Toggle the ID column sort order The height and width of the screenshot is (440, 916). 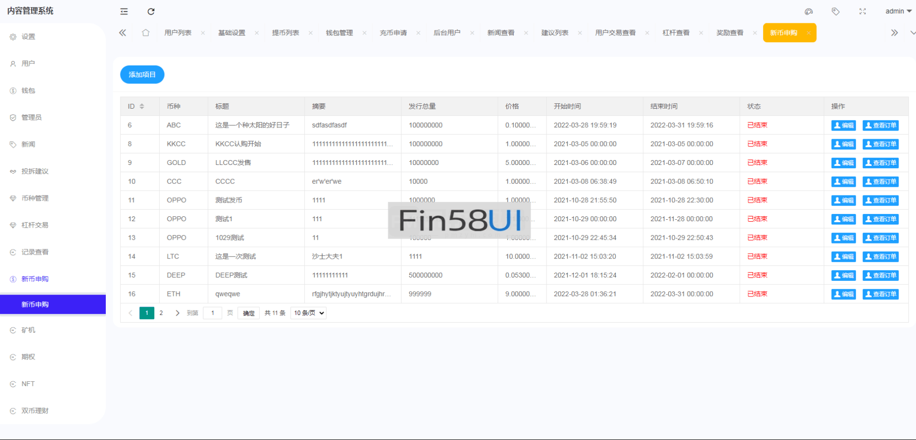[x=141, y=106]
